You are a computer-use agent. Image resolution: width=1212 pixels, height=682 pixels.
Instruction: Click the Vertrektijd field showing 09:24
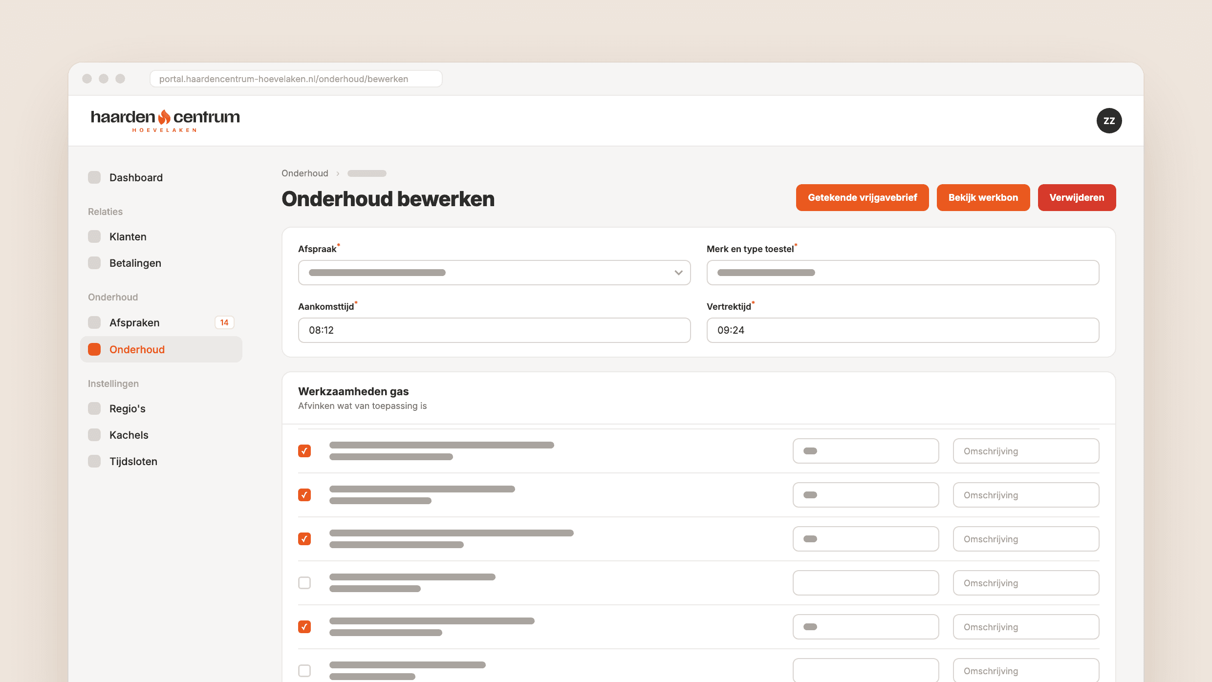[903, 330]
